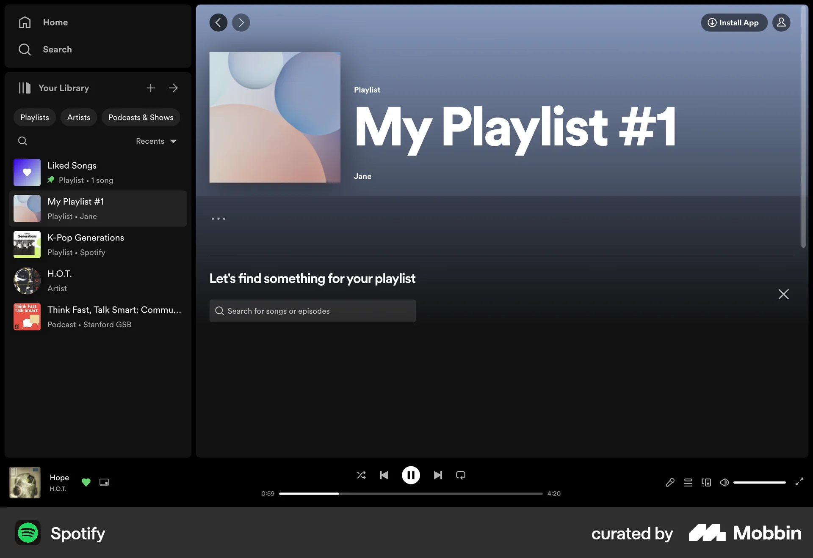Open the K-Pop Generations playlist

pyautogui.click(x=86, y=244)
